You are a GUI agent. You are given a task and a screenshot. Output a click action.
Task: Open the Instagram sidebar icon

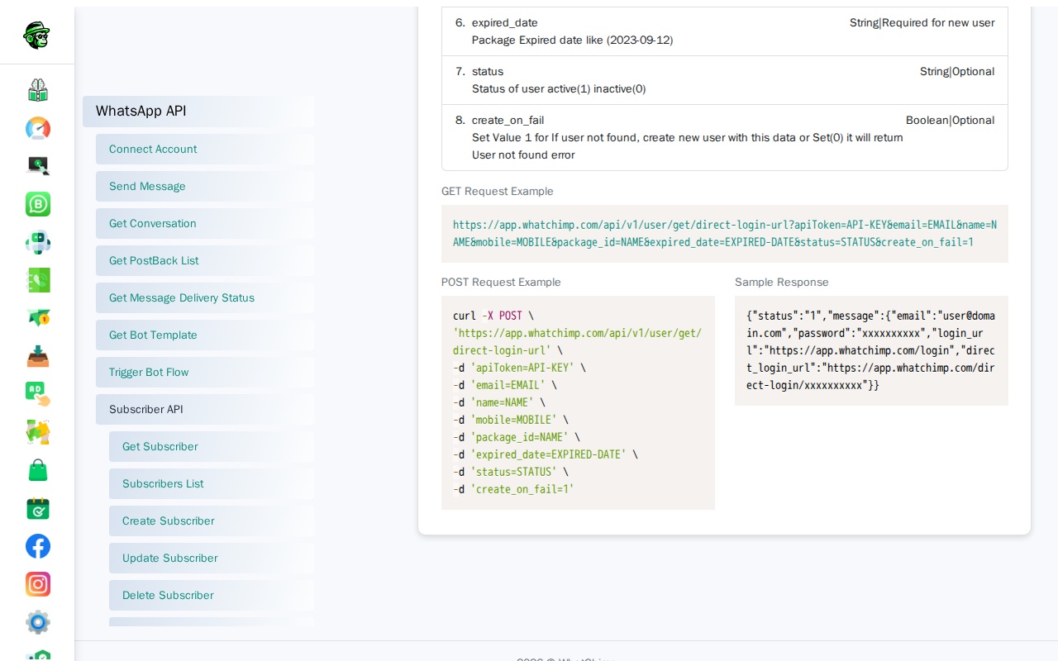pos(37,584)
